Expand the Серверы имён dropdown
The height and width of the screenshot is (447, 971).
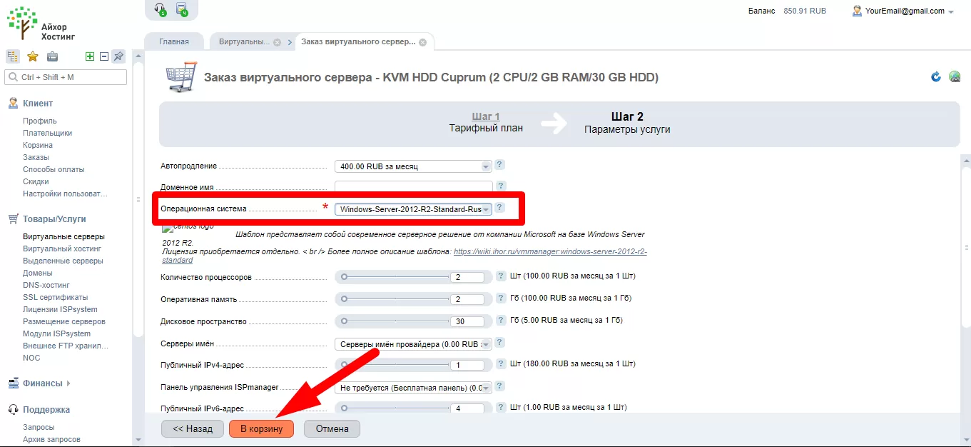(x=414, y=344)
